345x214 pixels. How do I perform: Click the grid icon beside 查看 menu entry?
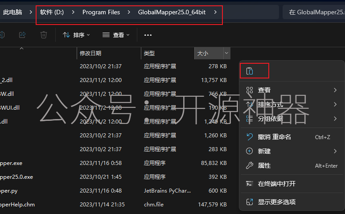click(x=249, y=90)
